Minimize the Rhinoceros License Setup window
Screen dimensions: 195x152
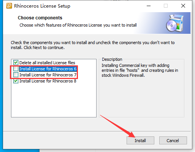149,6
